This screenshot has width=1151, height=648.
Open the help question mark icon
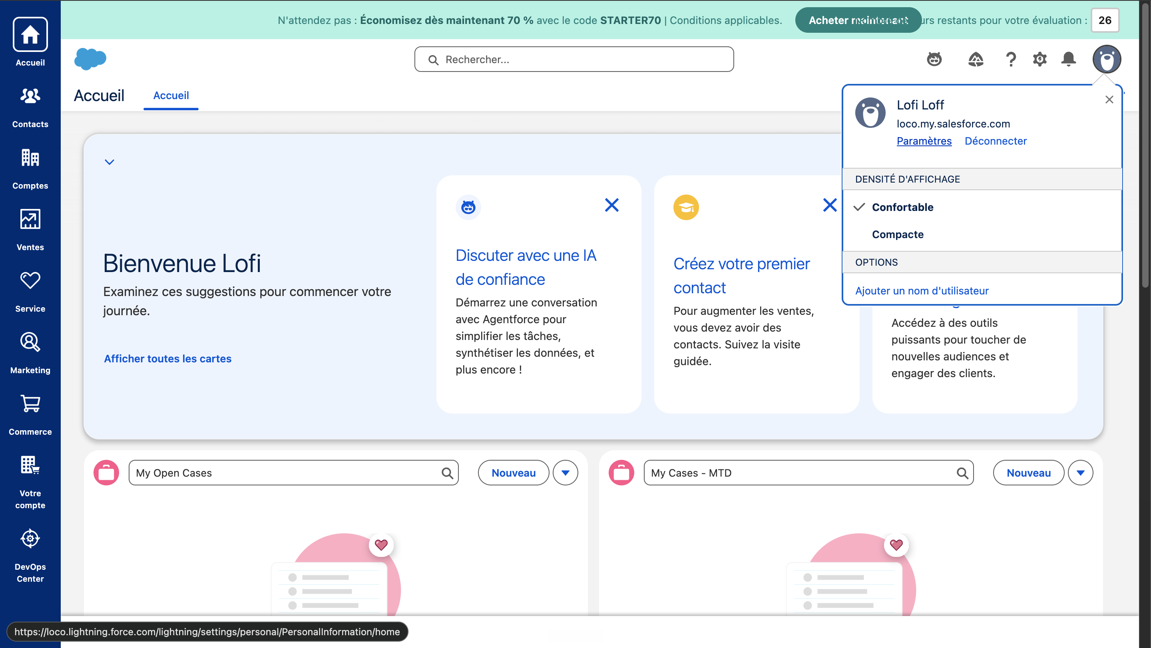(x=1011, y=59)
